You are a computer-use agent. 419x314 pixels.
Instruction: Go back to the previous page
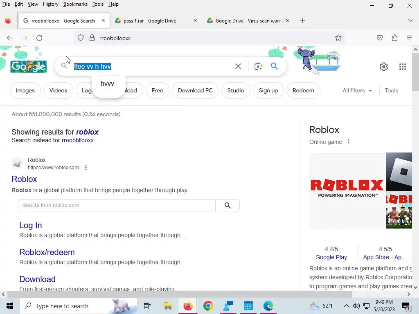tap(10, 38)
